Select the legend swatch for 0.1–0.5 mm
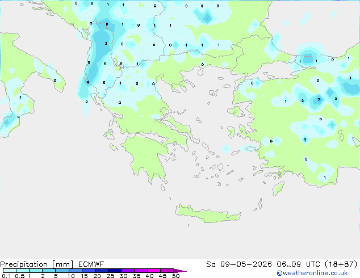360x278 pixels. click(x=10, y=271)
